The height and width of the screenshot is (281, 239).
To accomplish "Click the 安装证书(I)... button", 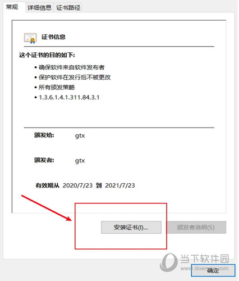I will [x=131, y=228].
